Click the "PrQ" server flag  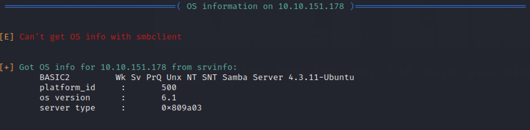coord(154,77)
